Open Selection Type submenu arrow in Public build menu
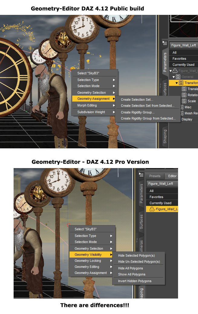The image size is (198, 314). coord(114,80)
